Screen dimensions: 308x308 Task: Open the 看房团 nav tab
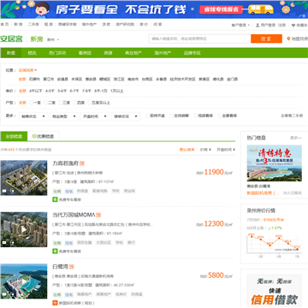[x=85, y=53]
